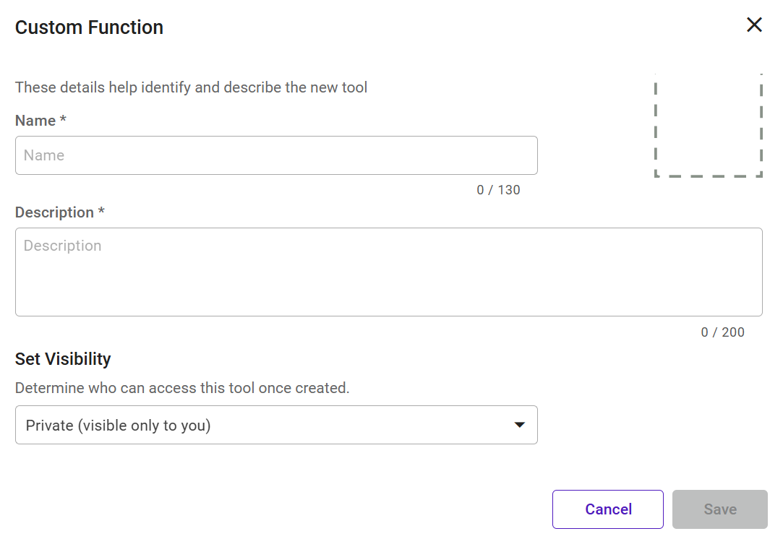Click the required asterisk beside Name
The height and width of the screenshot is (539, 783).
[x=64, y=120]
